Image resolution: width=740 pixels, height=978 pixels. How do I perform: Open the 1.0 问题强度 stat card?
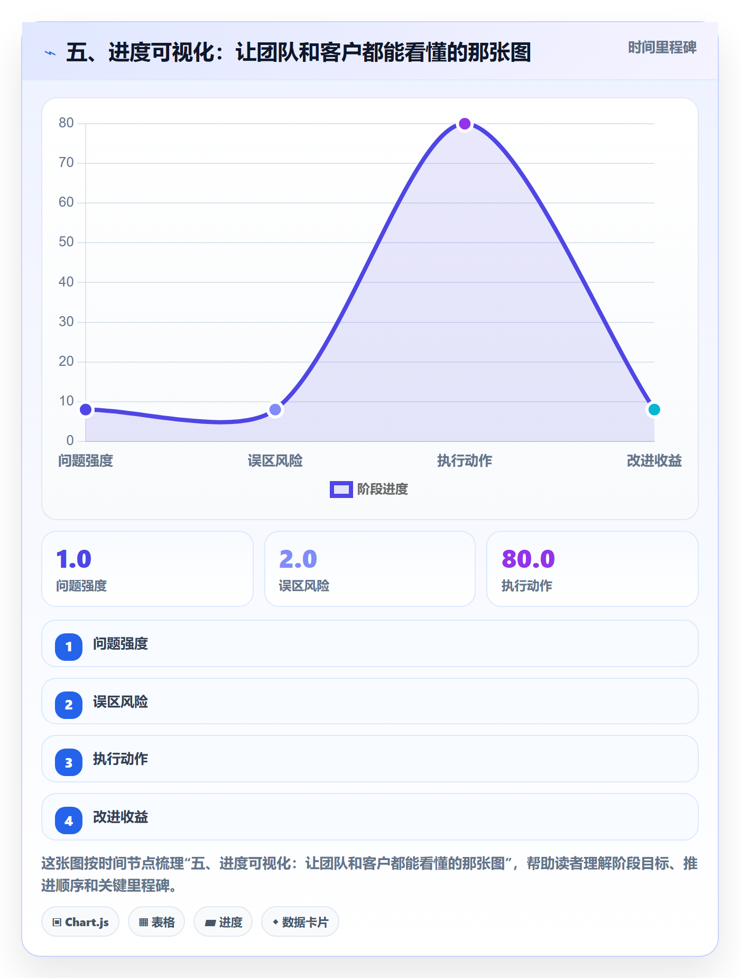tap(147, 569)
